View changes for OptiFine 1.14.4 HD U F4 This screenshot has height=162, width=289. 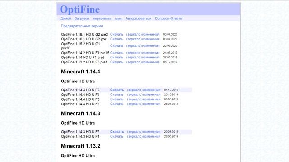coord(152,94)
